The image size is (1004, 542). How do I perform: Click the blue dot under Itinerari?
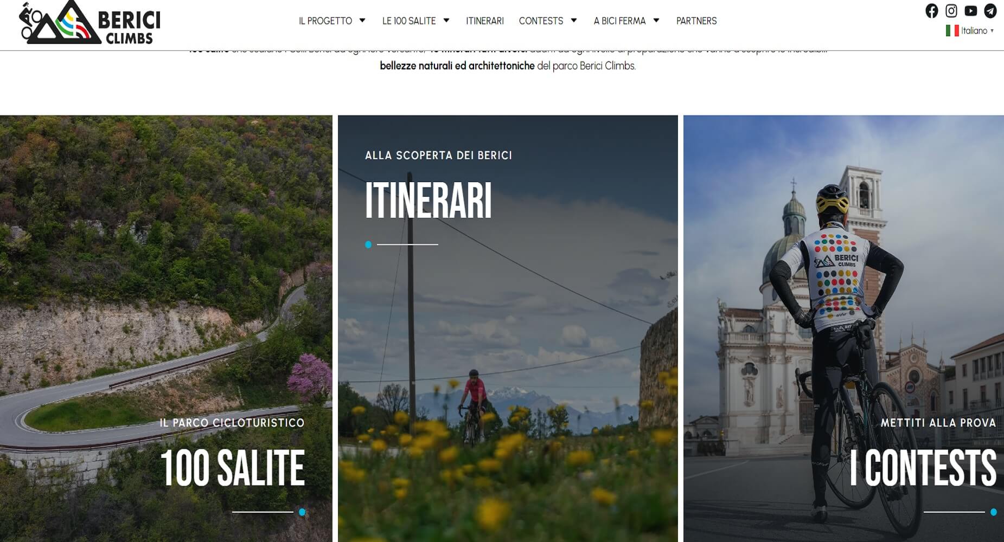coord(368,245)
